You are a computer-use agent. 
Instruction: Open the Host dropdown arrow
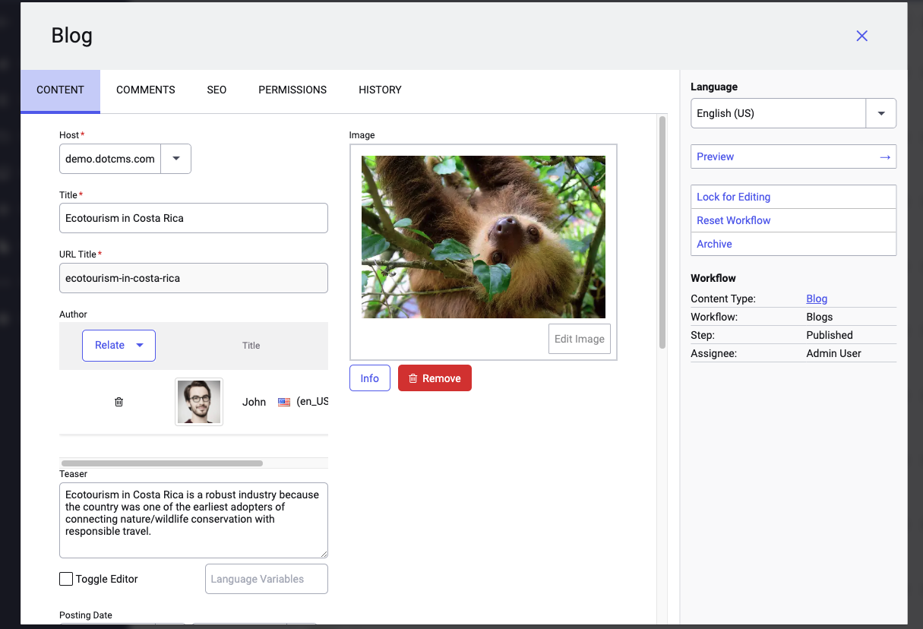pyautogui.click(x=176, y=159)
